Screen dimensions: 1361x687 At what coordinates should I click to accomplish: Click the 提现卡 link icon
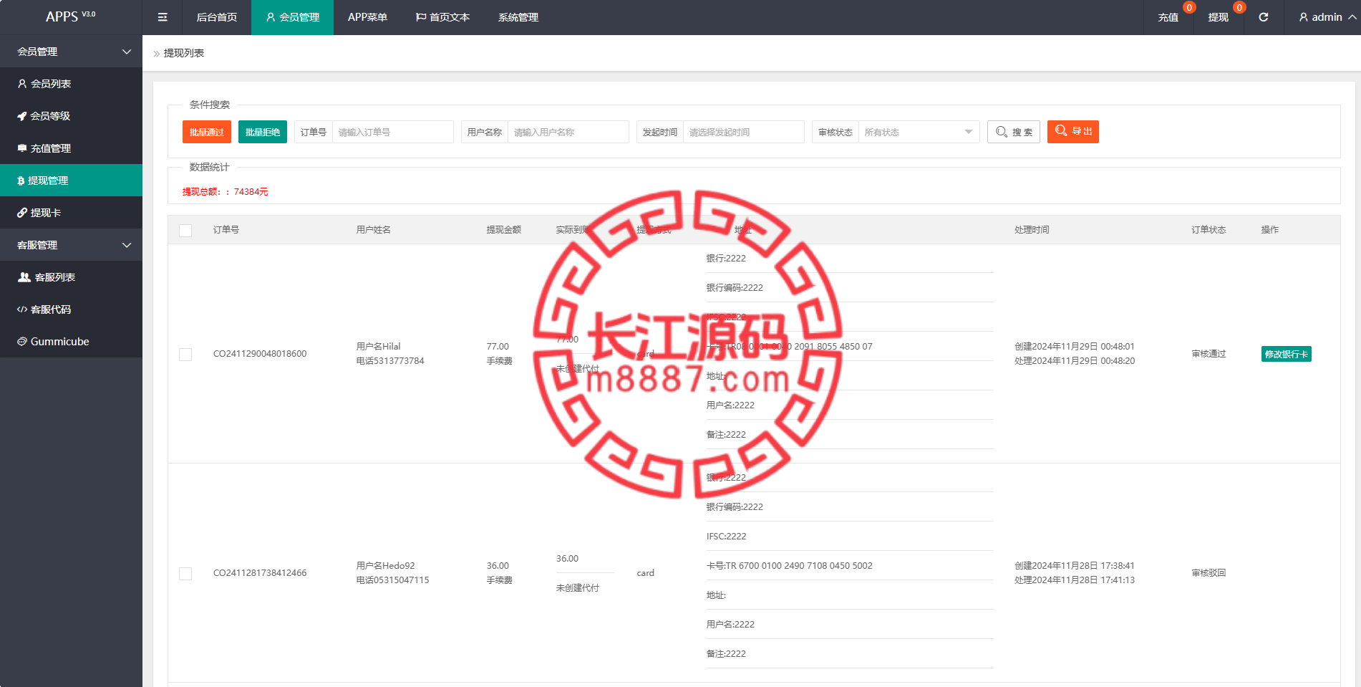coord(22,213)
